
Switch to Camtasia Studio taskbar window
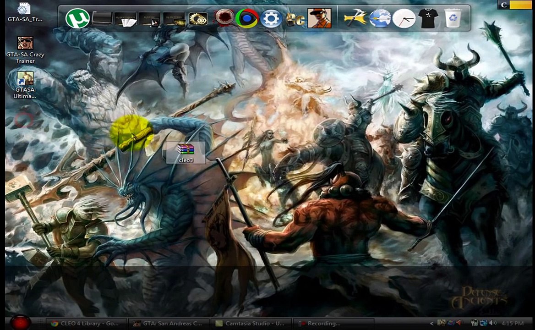(x=251, y=323)
